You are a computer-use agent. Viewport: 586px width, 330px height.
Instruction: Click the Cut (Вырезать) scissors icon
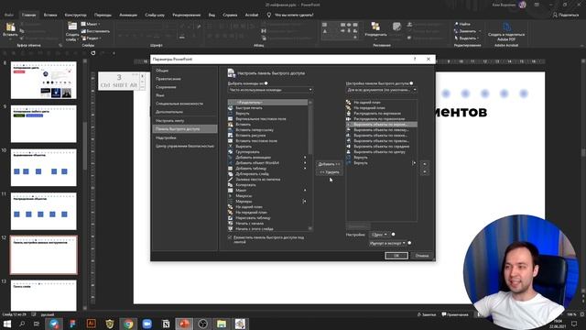(x=231, y=147)
